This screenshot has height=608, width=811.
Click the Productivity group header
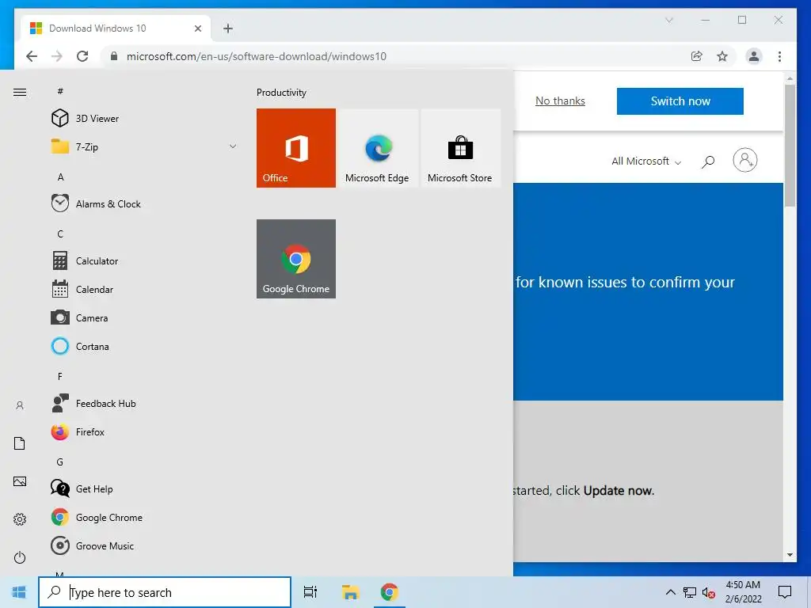click(x=281, y=93)
